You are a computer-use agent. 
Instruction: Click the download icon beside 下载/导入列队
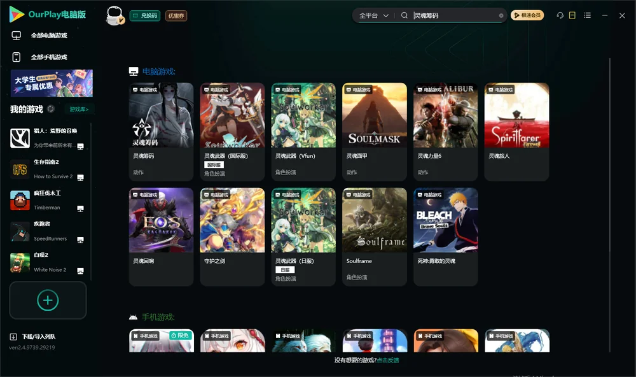pos(13,337)
